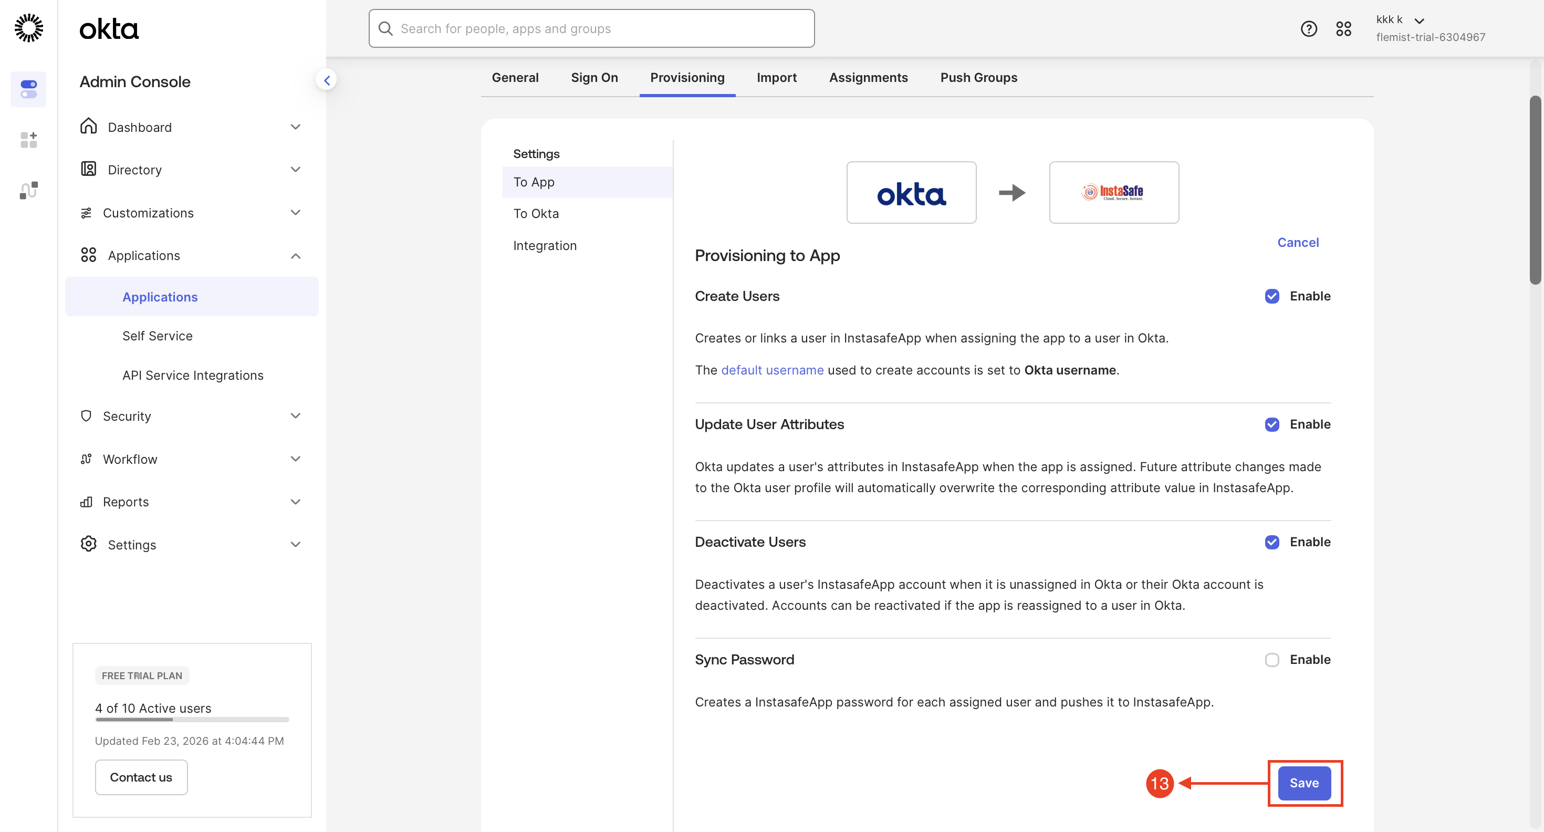This screenshot has width=1544, height=832.
Task: Click the Security shield icon
Action: 86,415
